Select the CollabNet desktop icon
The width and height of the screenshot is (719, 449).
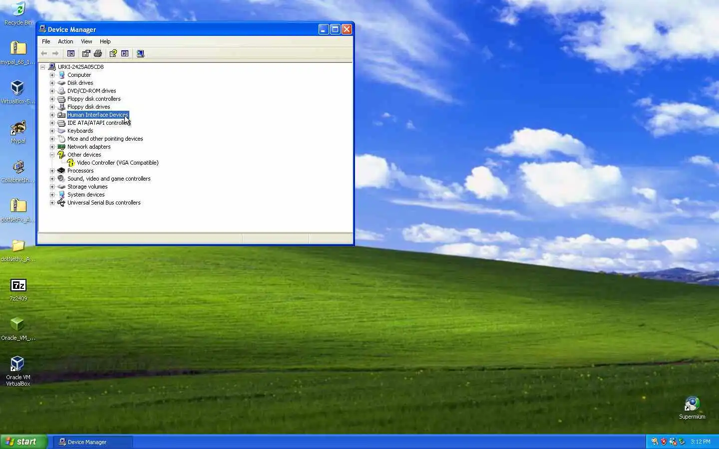[18, 167]
